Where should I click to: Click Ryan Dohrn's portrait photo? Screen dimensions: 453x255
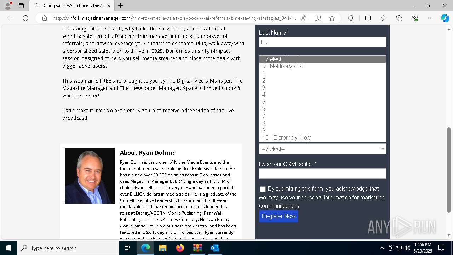(90, 176)
